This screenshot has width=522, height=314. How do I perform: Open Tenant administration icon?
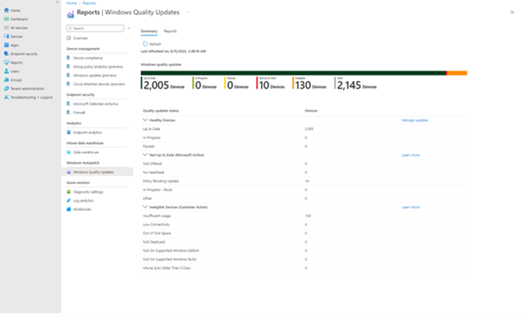pos(7,88)
